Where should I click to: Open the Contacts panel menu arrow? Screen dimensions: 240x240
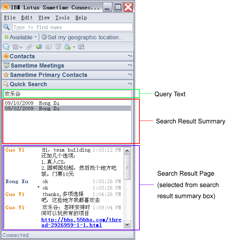point(130,56)
